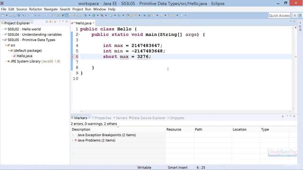This screenshot has height=170, width=303.
Task: Click Collapse All in Project Explorer
Action: (x=47, y=22)
